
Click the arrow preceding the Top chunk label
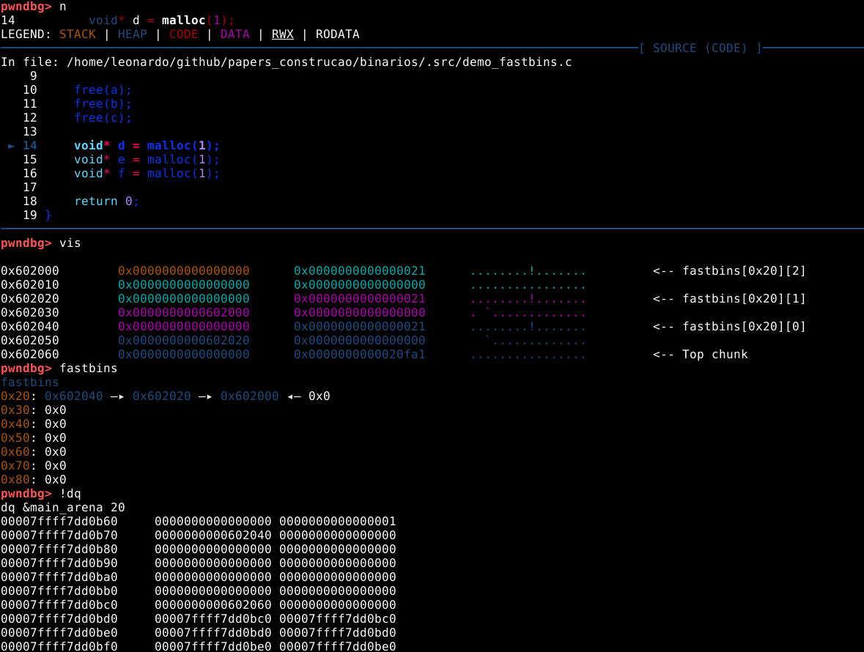663,355
